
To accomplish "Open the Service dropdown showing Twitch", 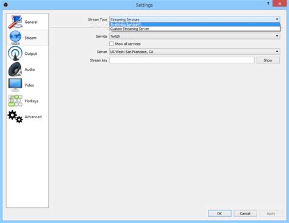I will pyautogui.click(x=194, y=36).
